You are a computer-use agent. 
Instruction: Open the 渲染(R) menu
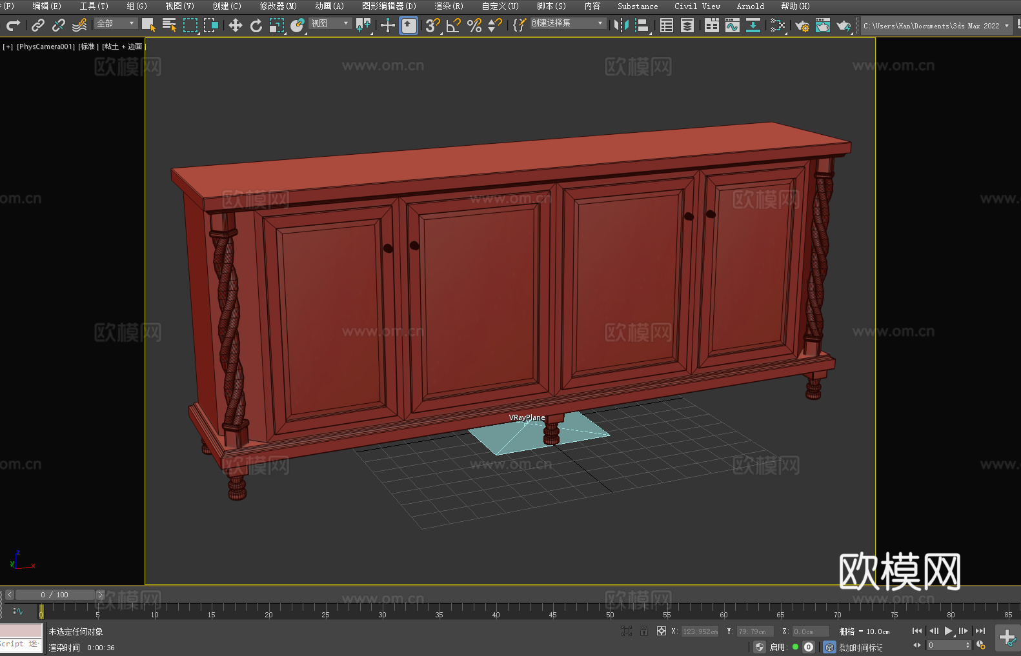click(449, 6)
